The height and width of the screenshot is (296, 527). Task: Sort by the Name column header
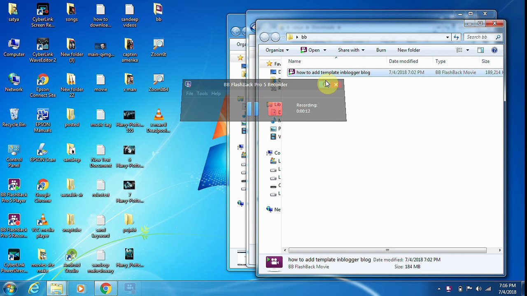(x=294, y=61)
